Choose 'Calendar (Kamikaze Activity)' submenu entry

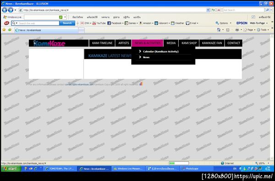click(161, 51)
